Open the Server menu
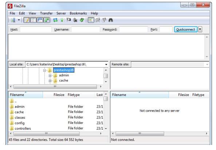The width and height of the screenshot is (216, 150). [x=61, y=13]
